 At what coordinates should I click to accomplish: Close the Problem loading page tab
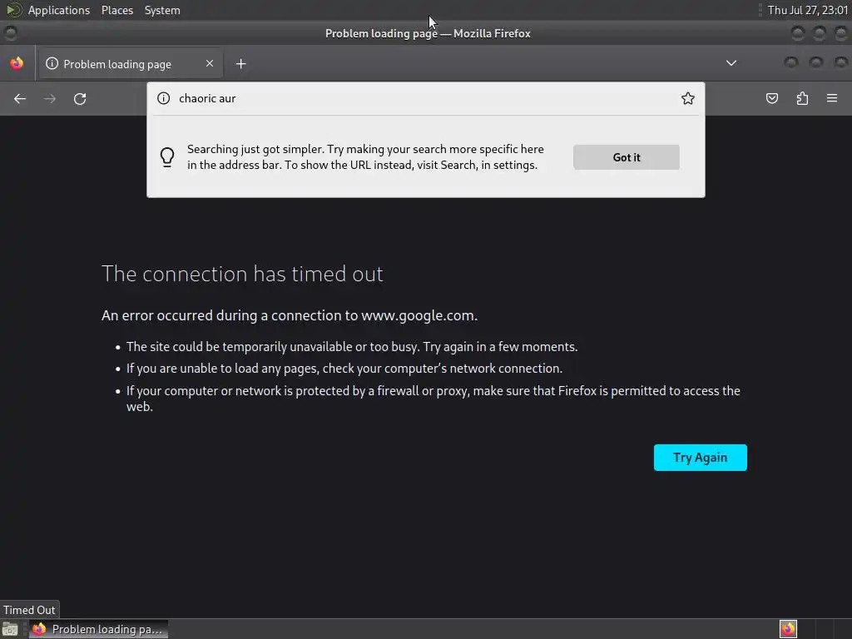210,63
